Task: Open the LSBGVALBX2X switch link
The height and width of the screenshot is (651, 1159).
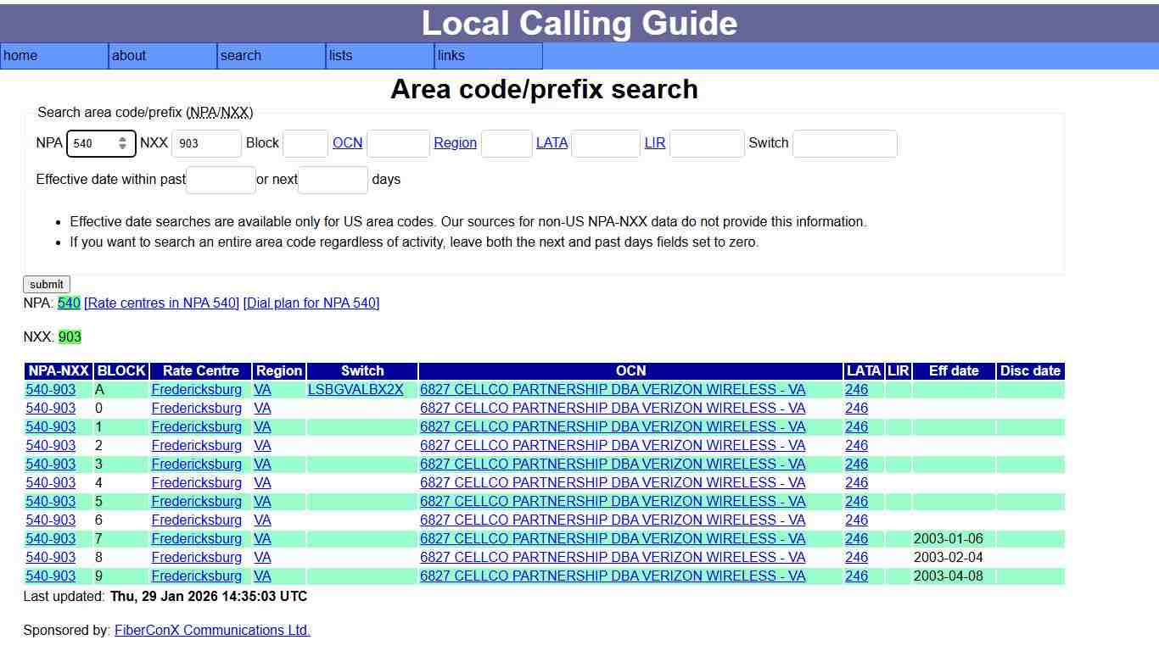Action: pos(356,389)
